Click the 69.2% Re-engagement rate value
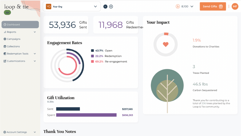Image resolution: width=241 pixels, height=136 pixels. (x=99, y=62)
